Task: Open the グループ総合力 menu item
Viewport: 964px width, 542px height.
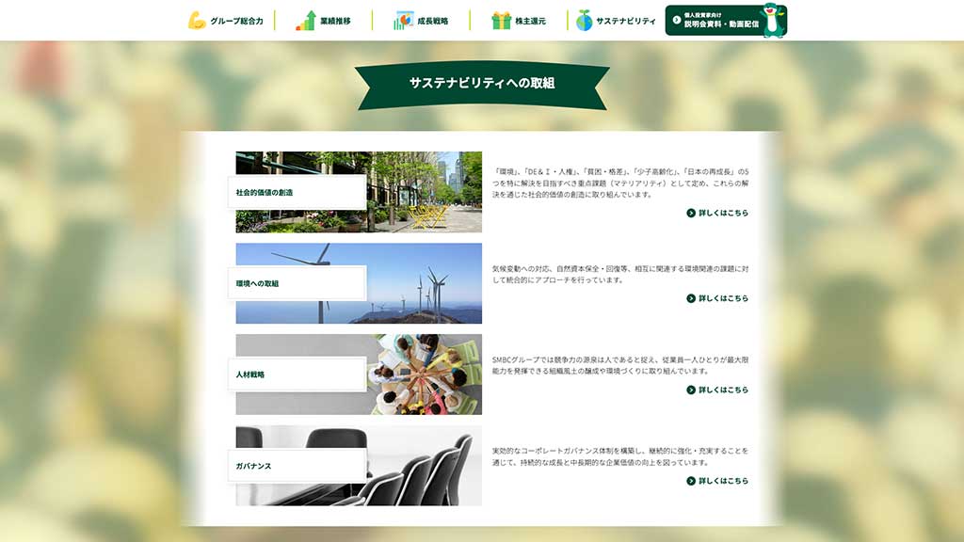Action: tap(236, 21)
